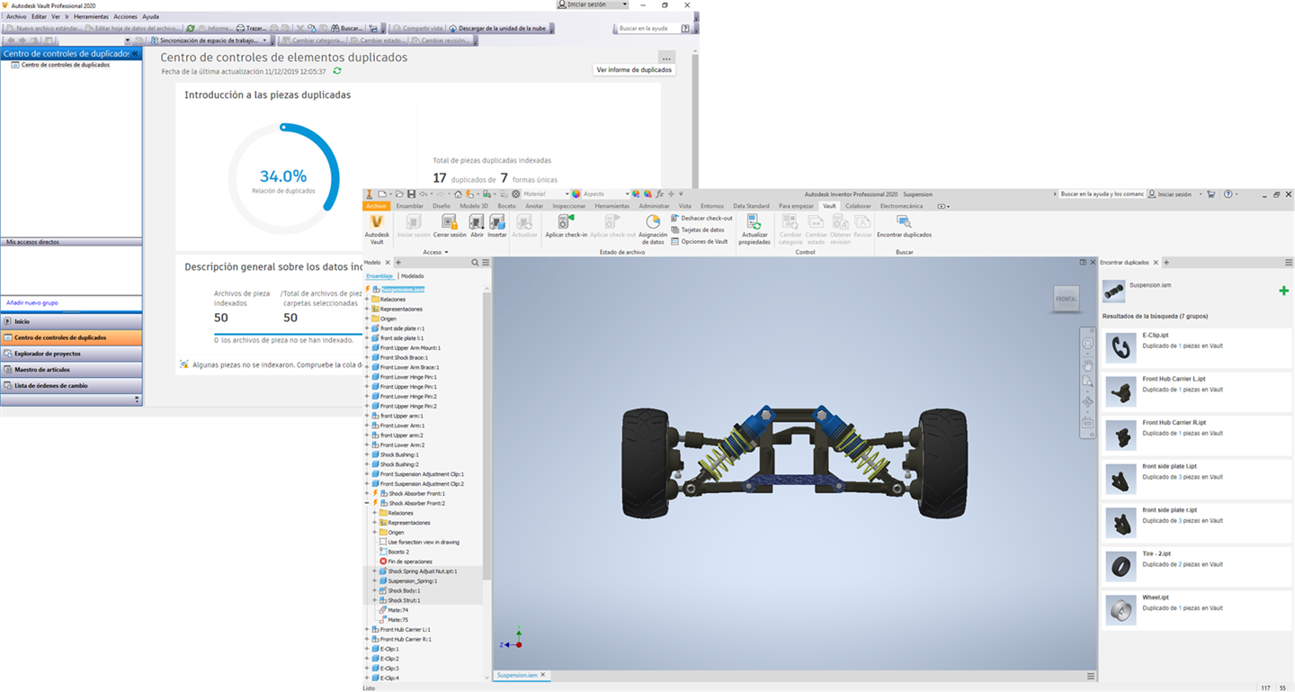The image size is (1295, 692).
Task: Open Maestro de artículos in Vault sidebar
Action: (x=71, y=369)
